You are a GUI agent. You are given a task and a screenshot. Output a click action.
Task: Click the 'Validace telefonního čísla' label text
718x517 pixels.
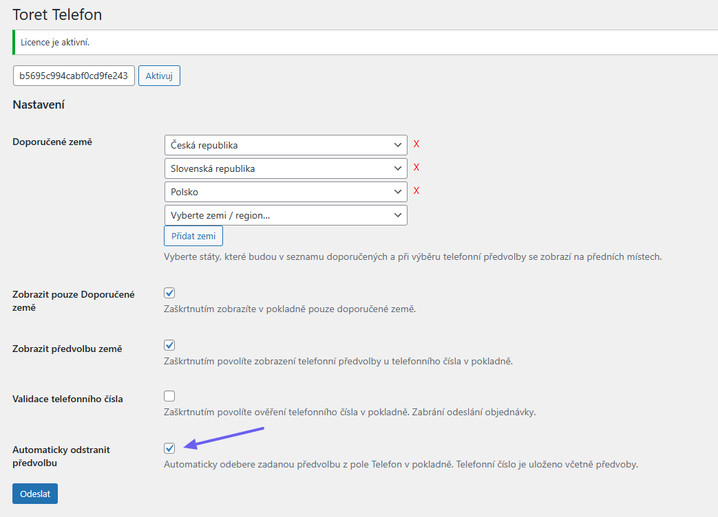[67, 399]
